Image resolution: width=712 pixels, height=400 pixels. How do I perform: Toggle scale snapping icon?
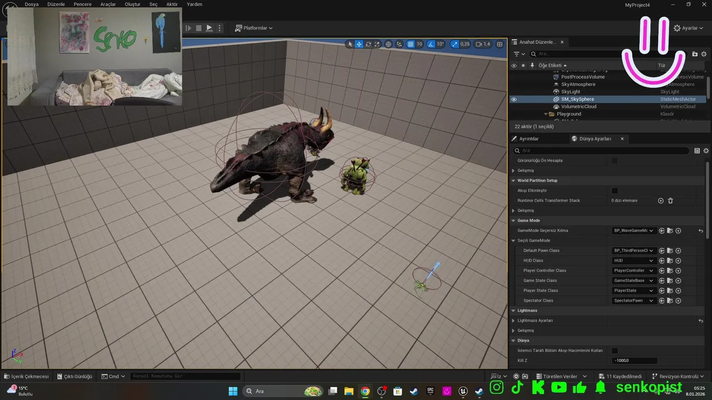(454, 44)
